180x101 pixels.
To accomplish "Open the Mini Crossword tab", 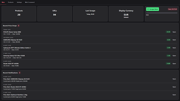I will click(30, 2).
